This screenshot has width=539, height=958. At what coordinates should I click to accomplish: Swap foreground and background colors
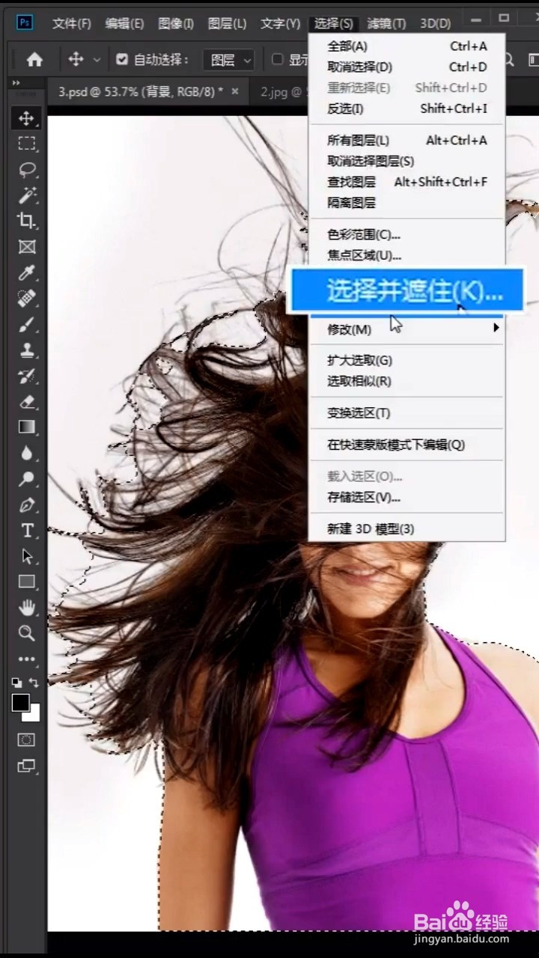[x=34, y=682]
